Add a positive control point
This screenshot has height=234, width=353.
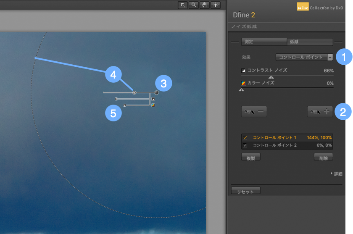click(x=320, y=112)
